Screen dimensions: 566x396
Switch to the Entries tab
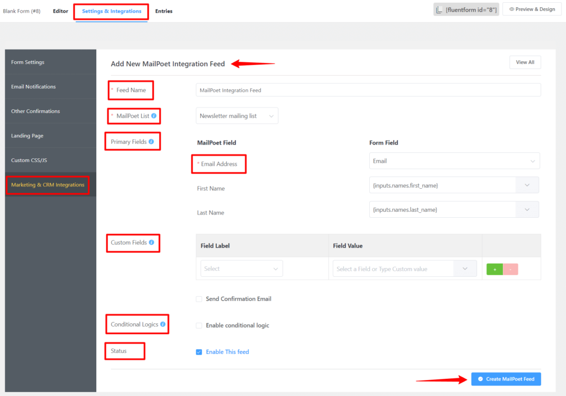pyautogui.click(x=164, y=10)
